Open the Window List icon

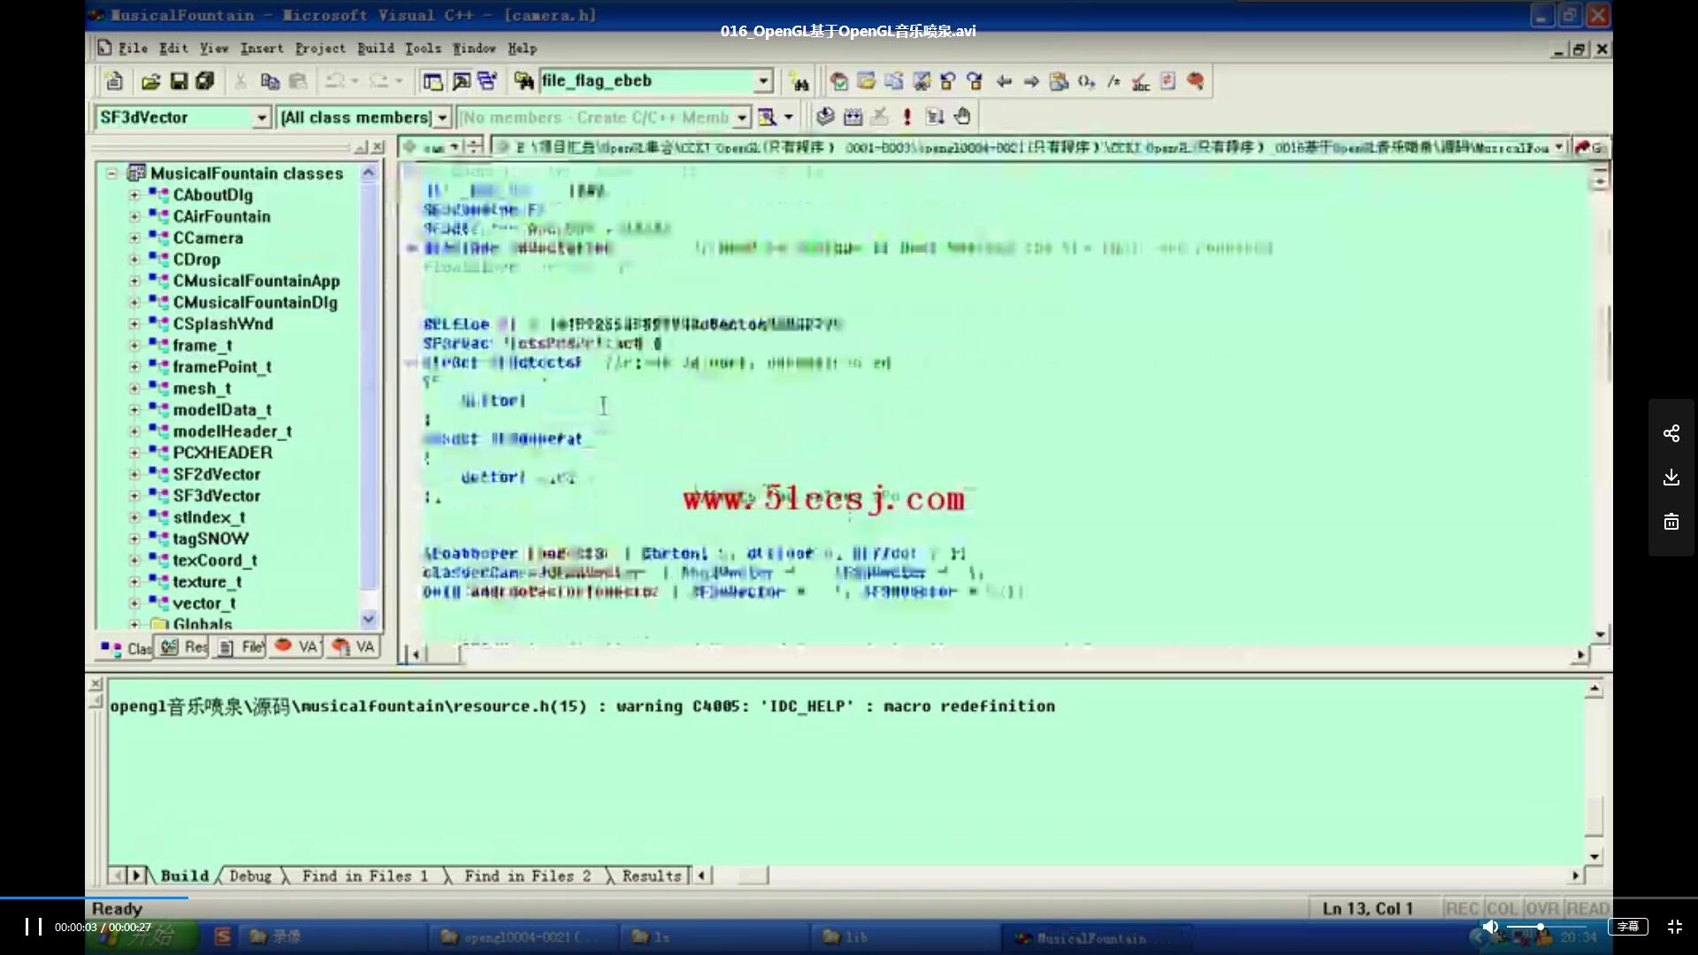point(487,81)
